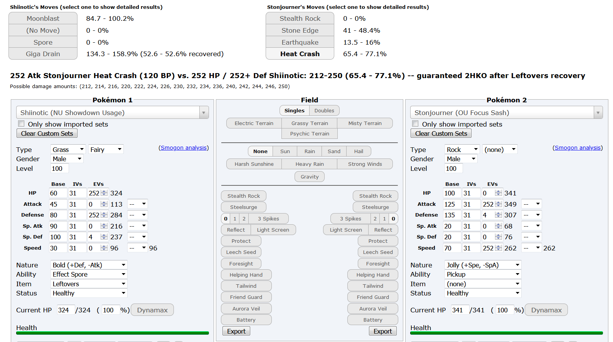Open Pokémon 1 nature Bold dropdown
This screenshot has height=342, width=613.
(89, 265)
